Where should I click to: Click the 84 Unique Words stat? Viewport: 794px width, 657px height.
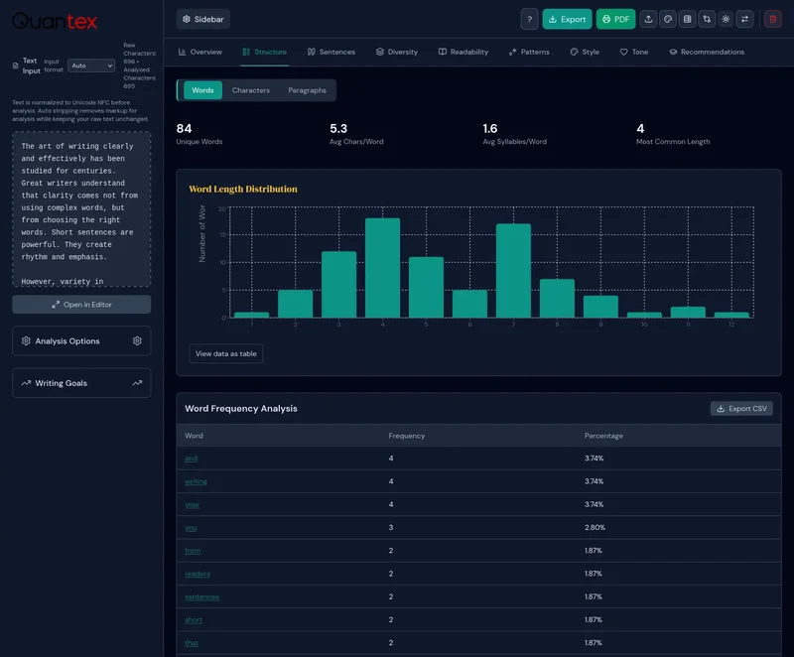(199, 134)
